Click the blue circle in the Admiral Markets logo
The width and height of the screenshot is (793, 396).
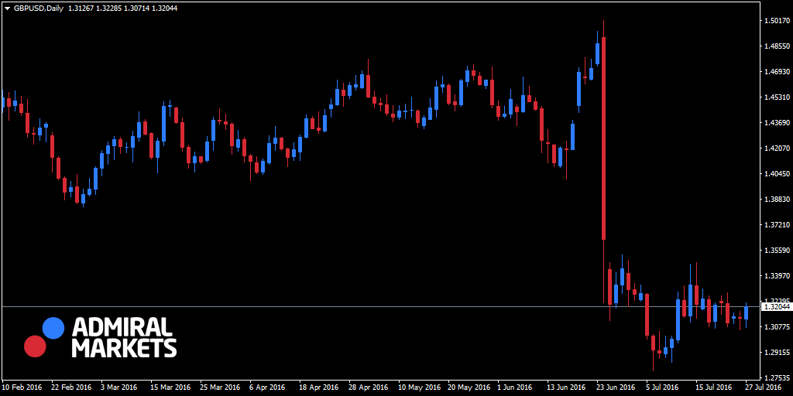(53, 328)
